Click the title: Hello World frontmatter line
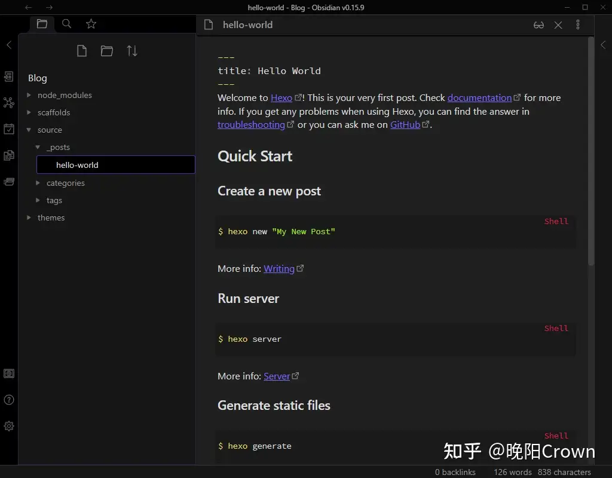The height and width of the screenshot is (478, 612). click(270, 71)
